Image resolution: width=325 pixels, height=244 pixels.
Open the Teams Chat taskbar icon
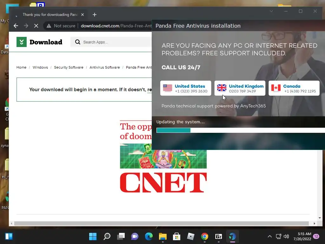click(135, 236)
